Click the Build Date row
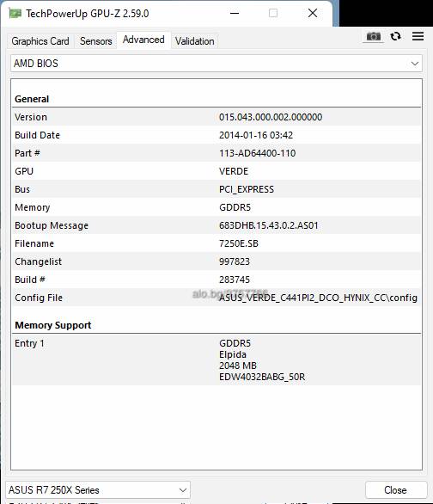Viewport: 433px width, 504px height. point(216,135)
